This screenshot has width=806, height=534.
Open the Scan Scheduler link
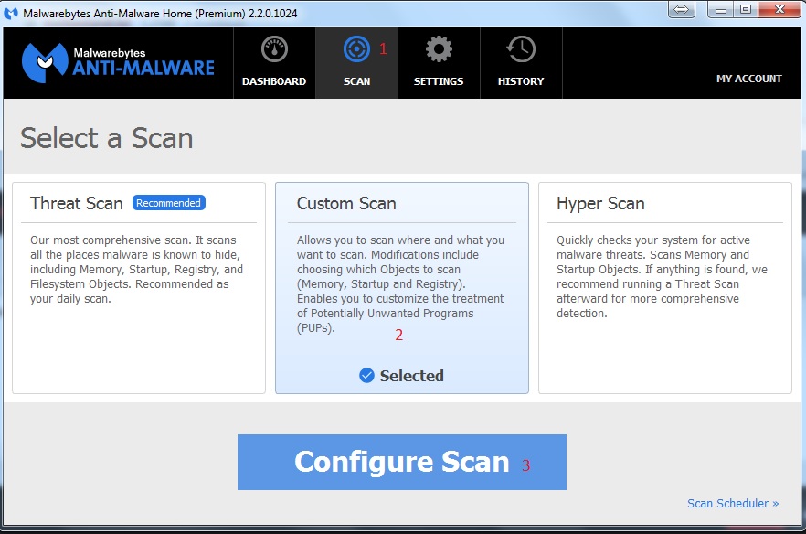tap(733, 503)
